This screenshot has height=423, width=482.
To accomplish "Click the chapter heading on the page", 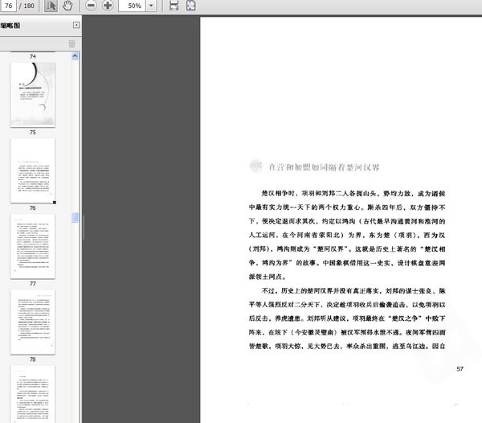I will coord(324,167).
